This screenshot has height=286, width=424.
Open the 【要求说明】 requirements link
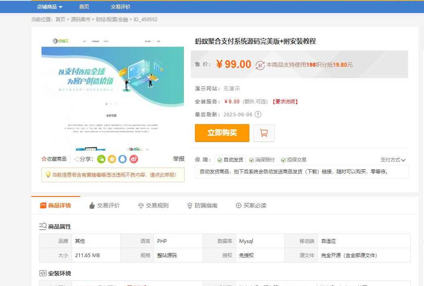click(x=286, y=101)
